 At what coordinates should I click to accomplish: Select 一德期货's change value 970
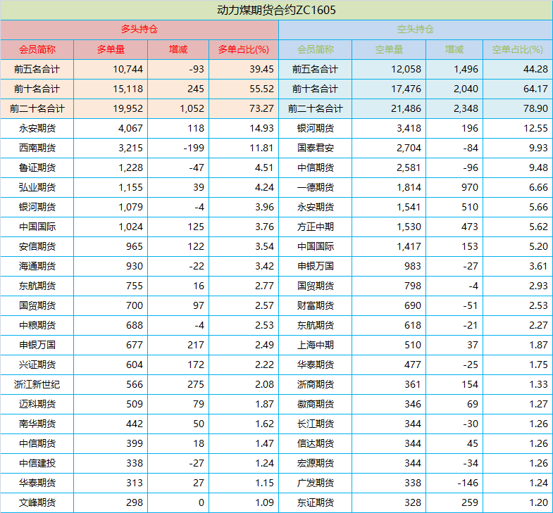click(470, 187)
